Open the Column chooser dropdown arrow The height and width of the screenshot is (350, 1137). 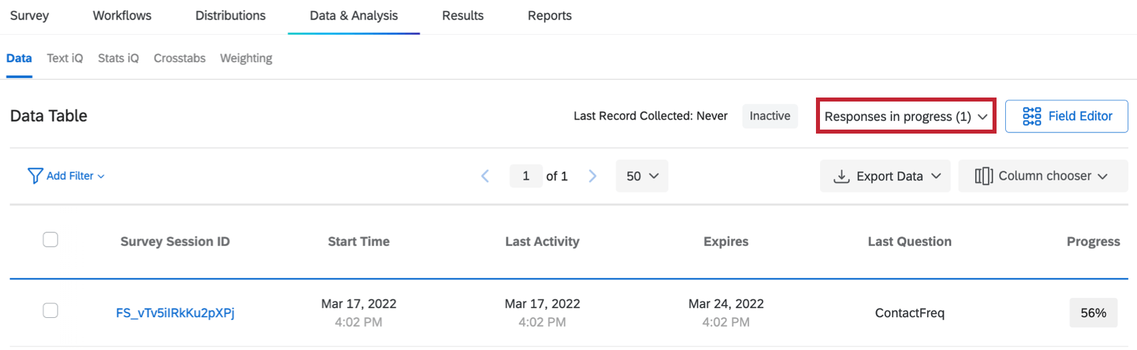[x=1102, y=176]
